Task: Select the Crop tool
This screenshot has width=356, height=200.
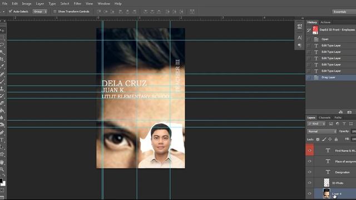Action: click(2, 59)
